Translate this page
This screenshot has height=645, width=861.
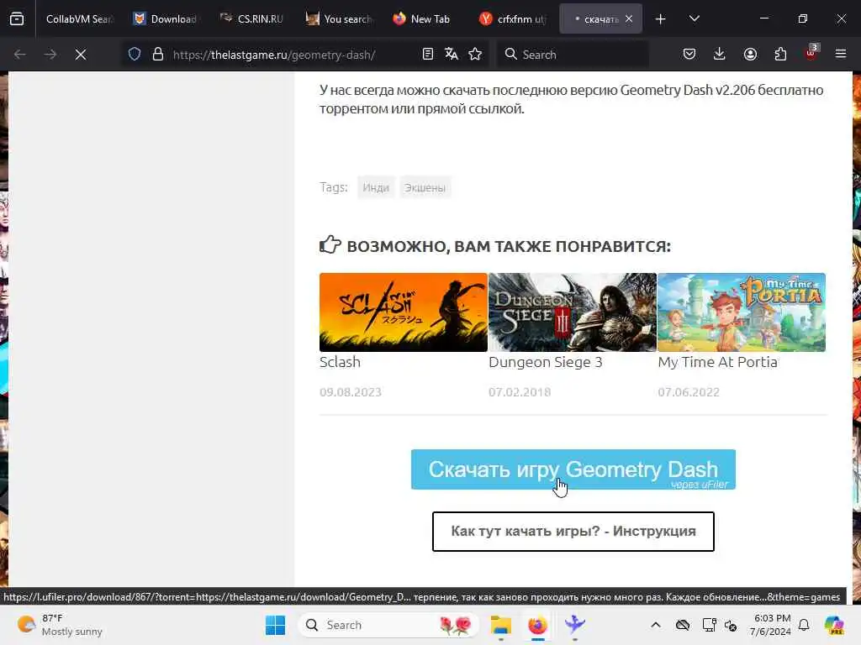point(452,55)
